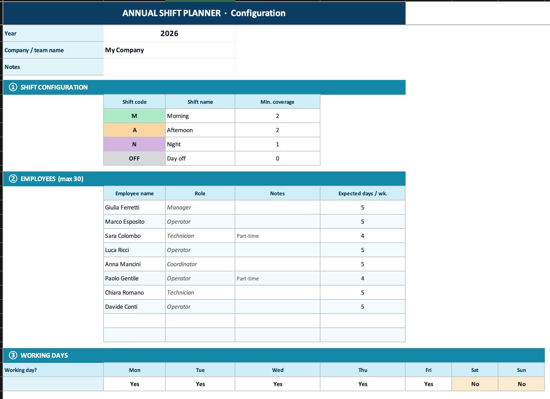This screenshot has width=550, height=399.
Task: Select the orange 'A' shift code cell
Action: [x=134, y=130]
